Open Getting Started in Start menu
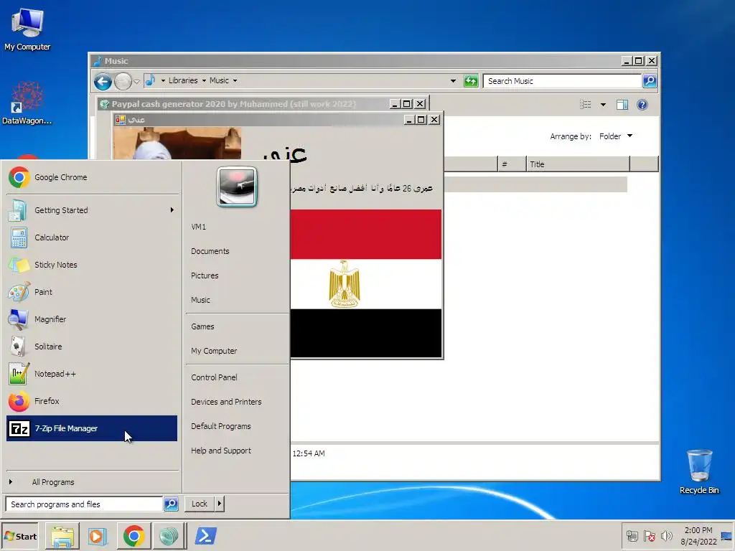Image resolution: width=735 pixels, height=551 pixels. click(92, 210)
